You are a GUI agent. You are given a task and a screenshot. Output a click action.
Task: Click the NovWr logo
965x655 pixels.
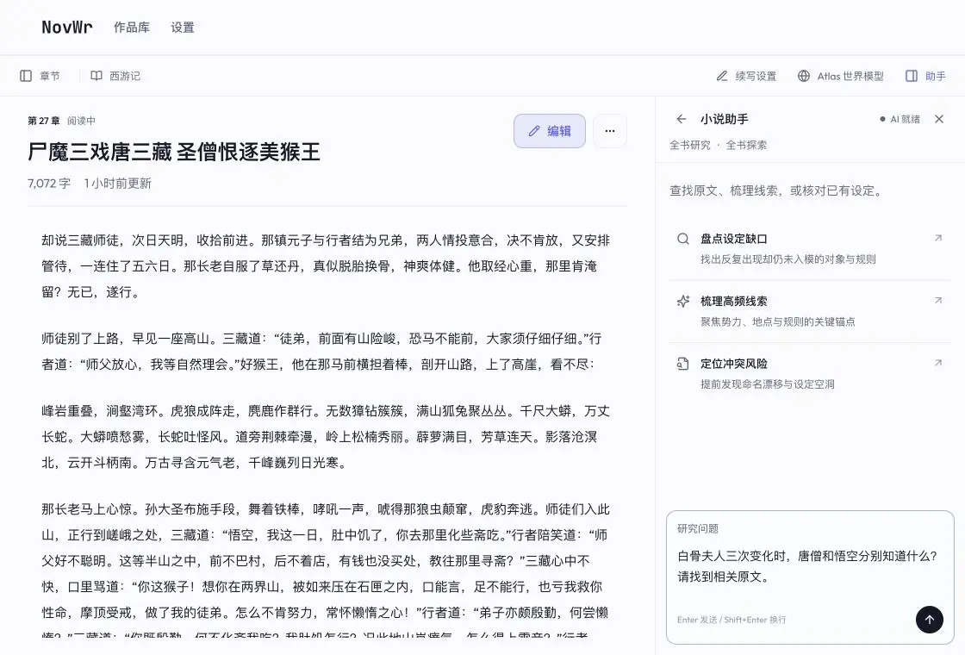tap(67, 27)
